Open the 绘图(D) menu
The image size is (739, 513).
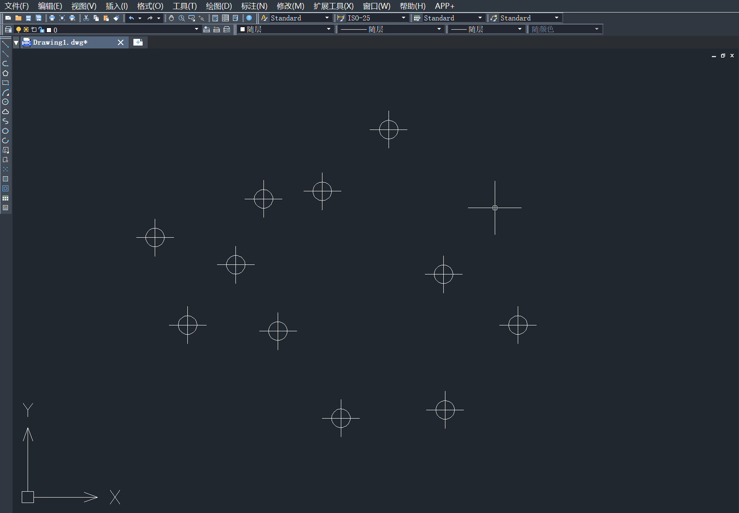pos(219,6)
